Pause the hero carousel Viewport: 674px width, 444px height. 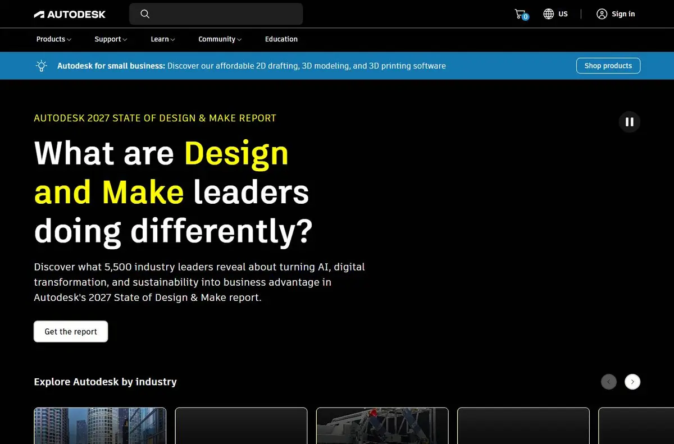630,122
